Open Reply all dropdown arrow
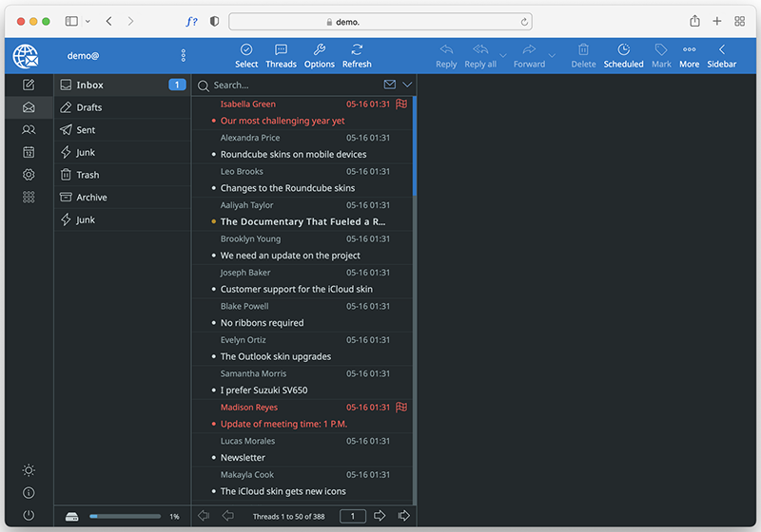The image size is (761, 532). 503,55
